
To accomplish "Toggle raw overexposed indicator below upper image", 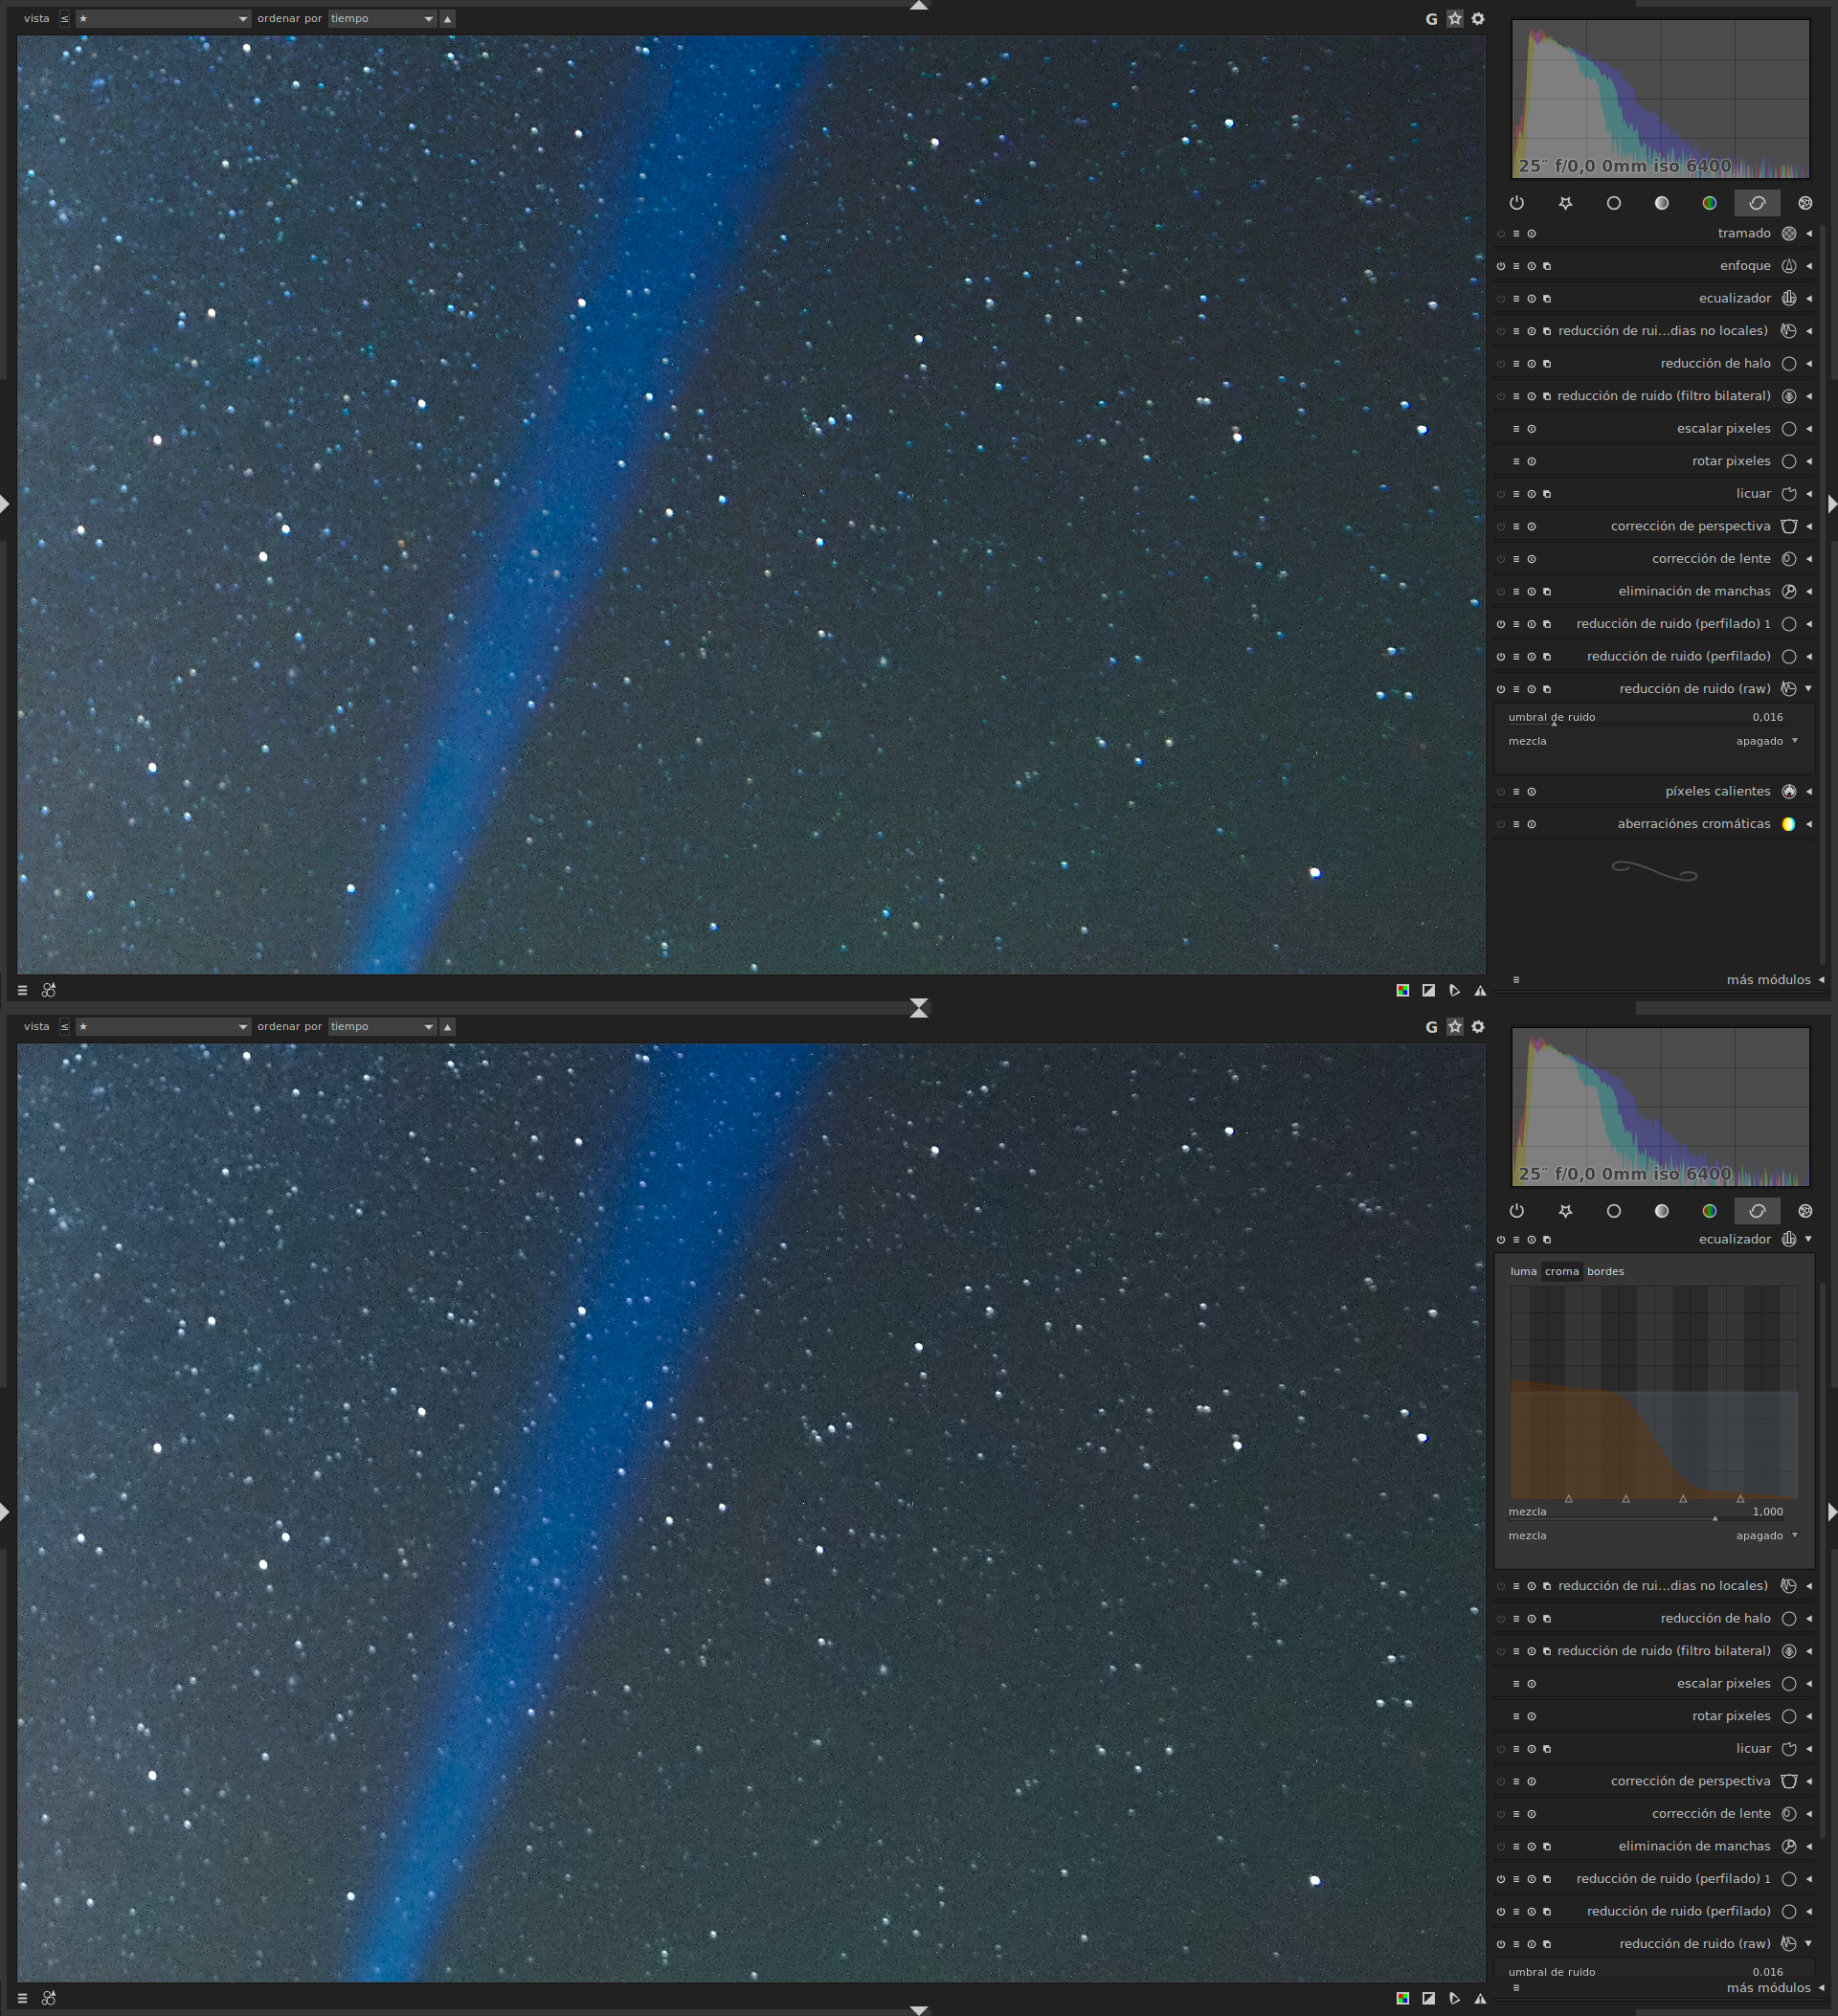I will (x=1403, y=990).
